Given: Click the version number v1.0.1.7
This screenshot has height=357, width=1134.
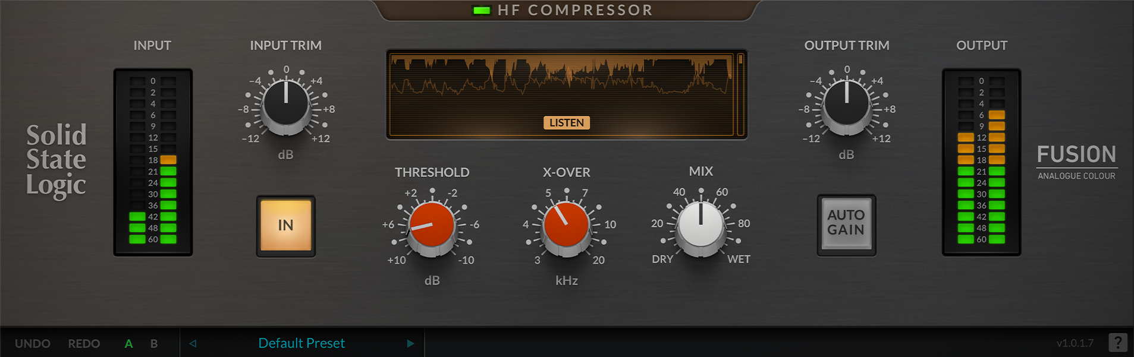Looking at the screenshot, I should 1075,343.
